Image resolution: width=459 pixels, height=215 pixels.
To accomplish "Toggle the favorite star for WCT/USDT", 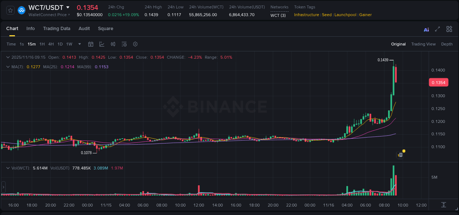I will [10, 10].
